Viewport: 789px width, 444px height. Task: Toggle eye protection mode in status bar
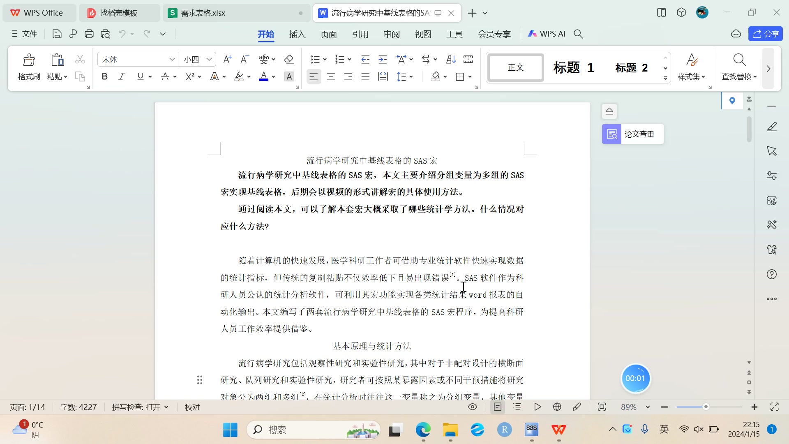pyautogui.click(x=473, y=407)
